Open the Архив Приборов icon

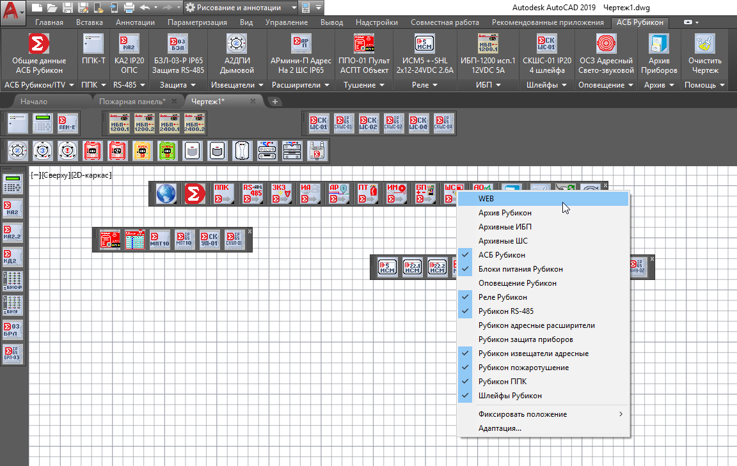[x=659, y=43]
